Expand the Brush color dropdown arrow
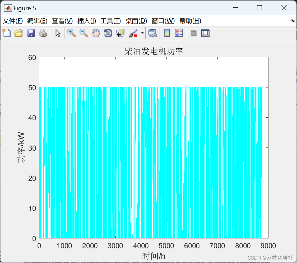 pyautogui.click(x=142, y=33)
